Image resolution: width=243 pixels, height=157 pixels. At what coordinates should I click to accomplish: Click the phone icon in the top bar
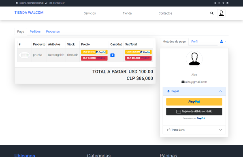46,3
